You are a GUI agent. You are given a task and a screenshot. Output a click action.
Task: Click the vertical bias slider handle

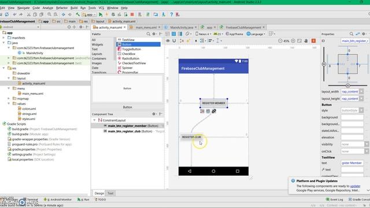coord(324,64)
